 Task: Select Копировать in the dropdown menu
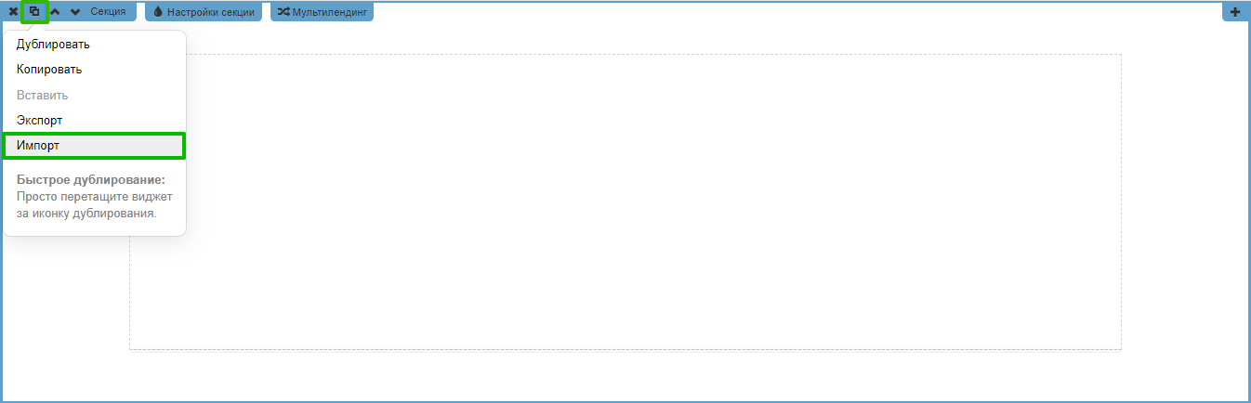[49, 70]
